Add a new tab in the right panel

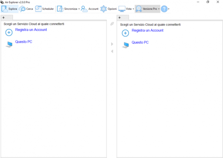[120, 18]
